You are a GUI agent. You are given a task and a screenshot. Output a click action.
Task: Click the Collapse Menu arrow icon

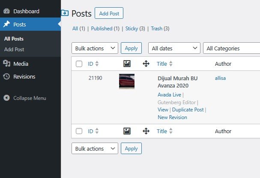(x=6, y=98)
